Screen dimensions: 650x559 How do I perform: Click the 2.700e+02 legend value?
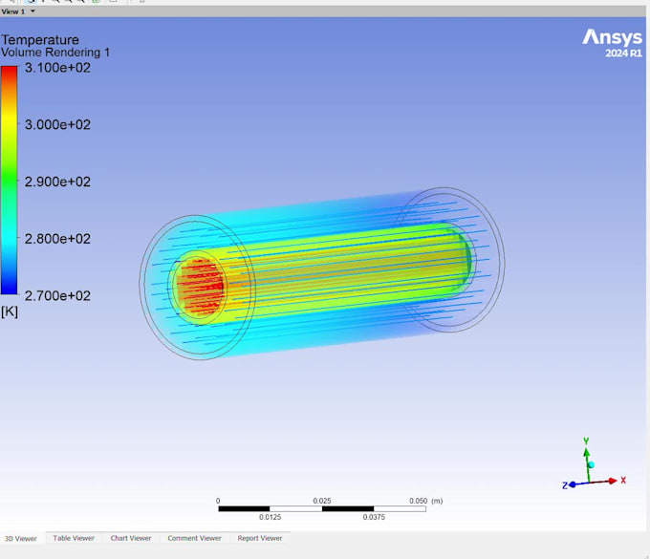point(57,296)
